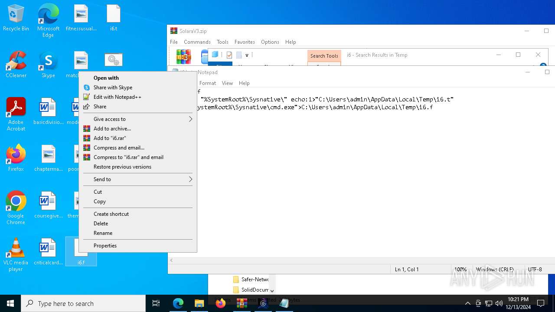Viewport: 555px width, 312px height.
Task: Open the Skype desktop shortcut
Action: [48, 65]
